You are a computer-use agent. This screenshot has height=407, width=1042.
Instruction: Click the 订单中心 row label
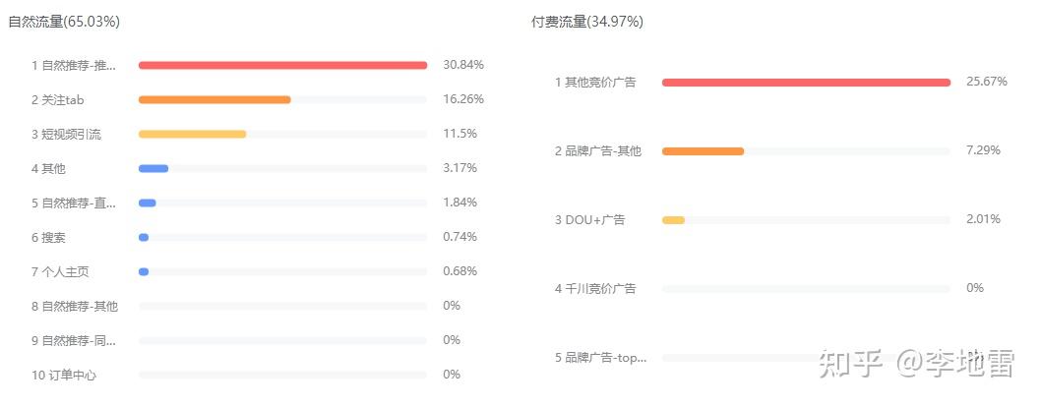pos(64,376)
